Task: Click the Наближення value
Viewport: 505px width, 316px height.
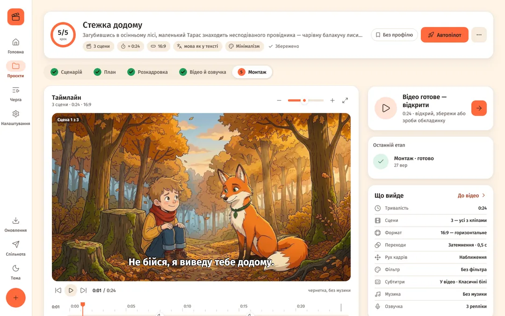Action: tap(473, 257)
